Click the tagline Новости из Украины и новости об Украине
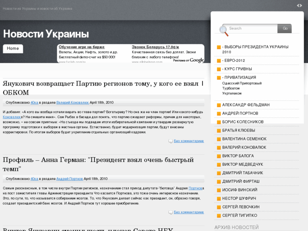Viewport: 308px width, 231px height. coord(38,8)
